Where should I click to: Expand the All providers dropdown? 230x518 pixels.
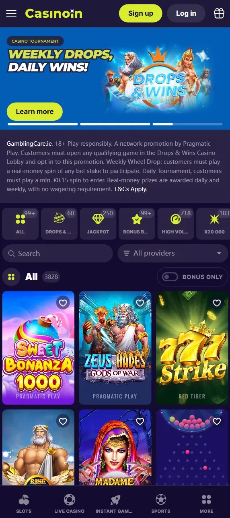tap(172, 253)
